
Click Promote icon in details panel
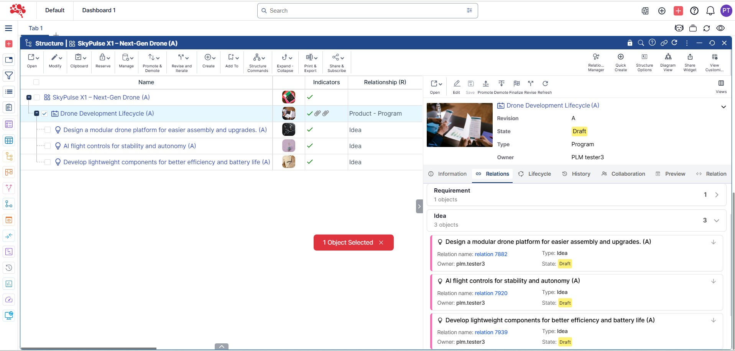[x=485, y=84]
